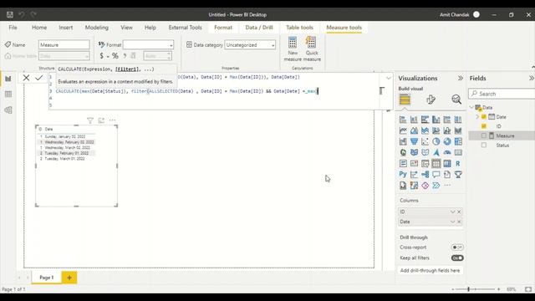Click the filter icon above the table visual
This screenshot has width=535, height=301.
coord(90,120)
